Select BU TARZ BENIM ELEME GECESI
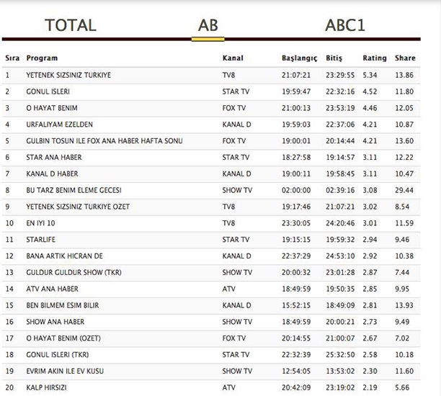 click(73, 190)
